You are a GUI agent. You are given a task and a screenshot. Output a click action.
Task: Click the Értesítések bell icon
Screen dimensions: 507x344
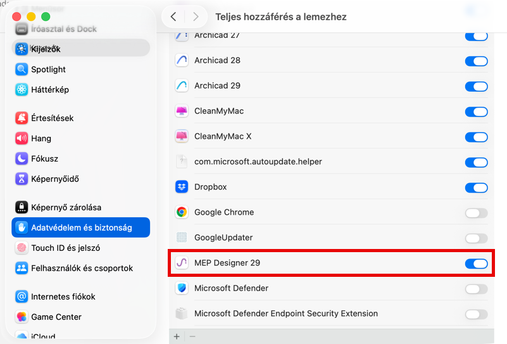coord(22,118)
